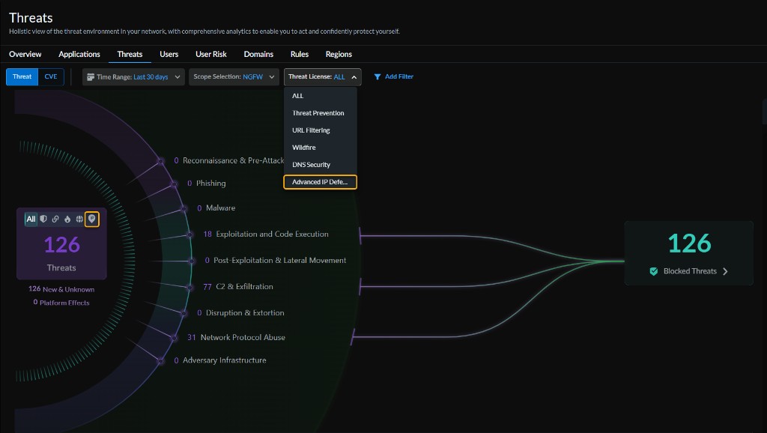This screenshot has height=433, width=767.
Task: Open the Time Range Last 30 days dropdown
Action: [x=133, y=77]
